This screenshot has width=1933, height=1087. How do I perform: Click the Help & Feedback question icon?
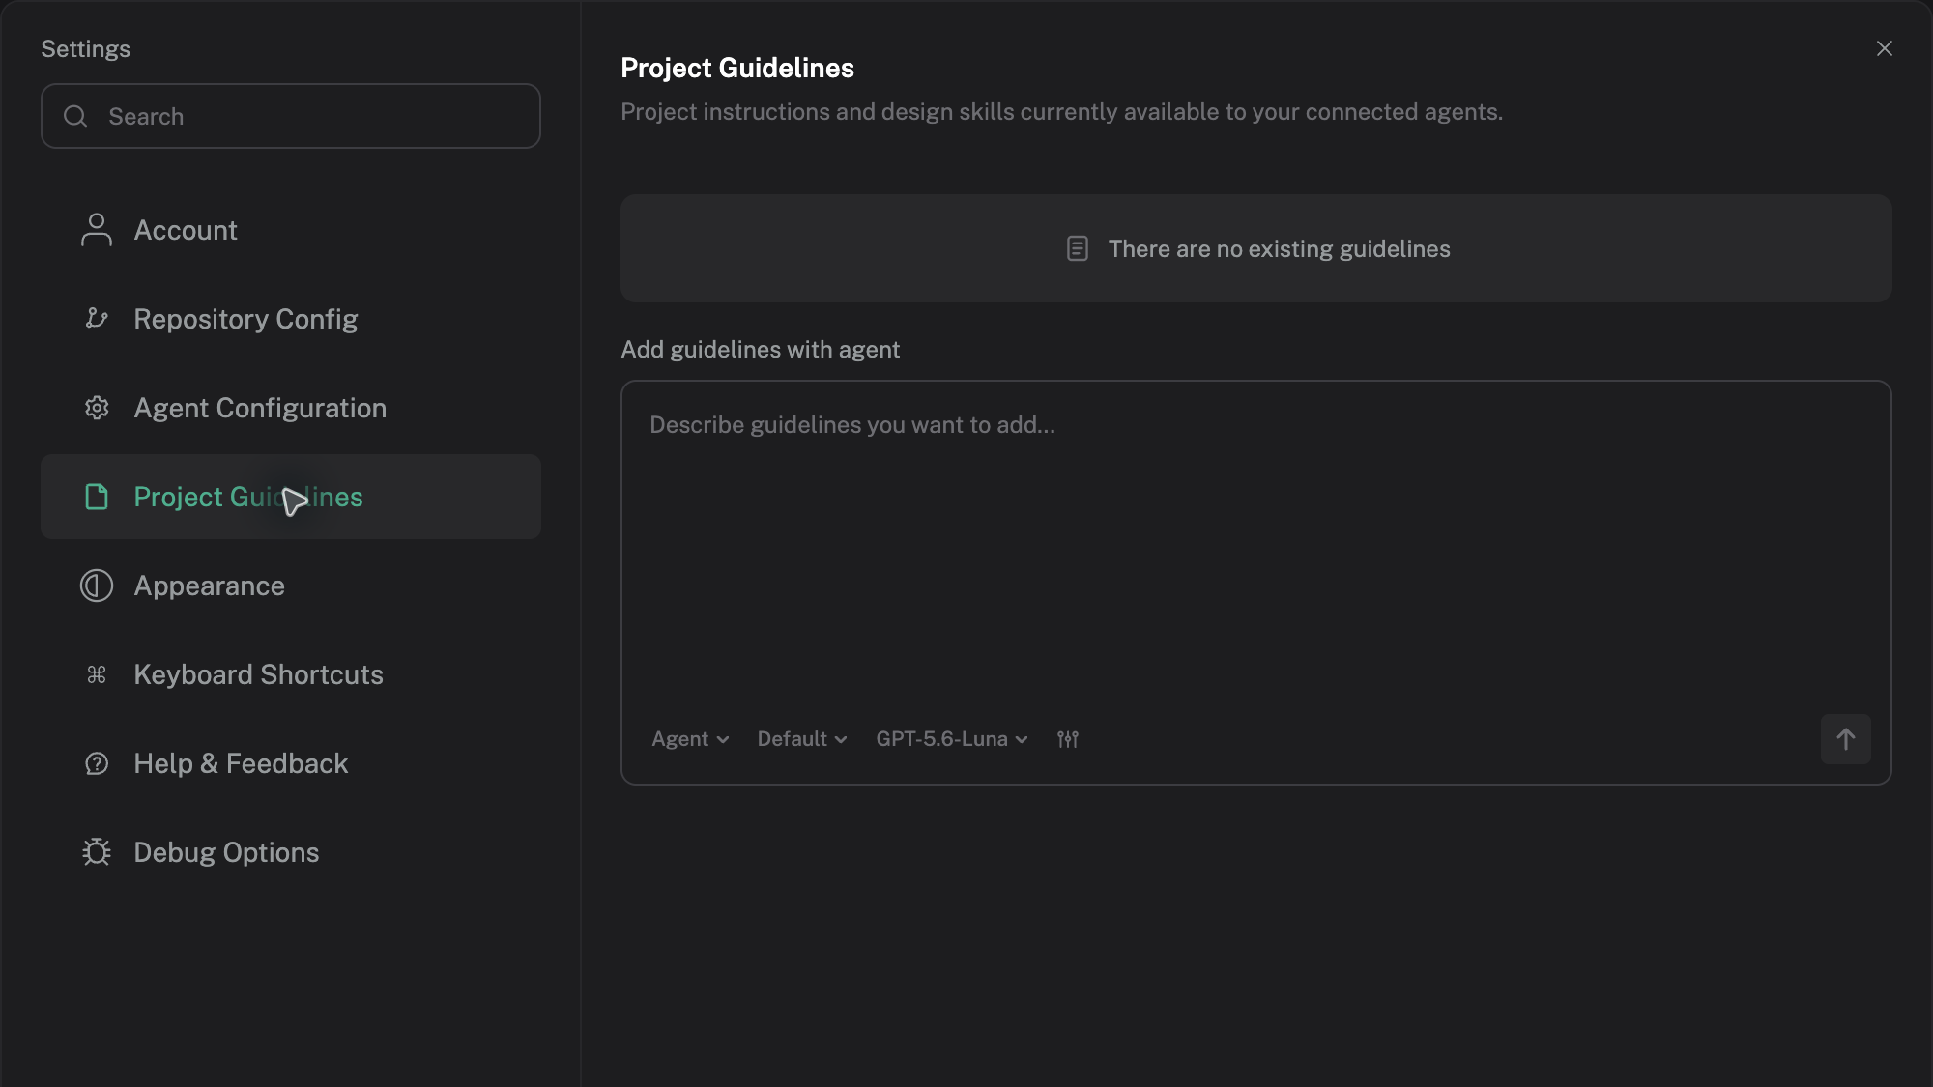click(97, 763)
